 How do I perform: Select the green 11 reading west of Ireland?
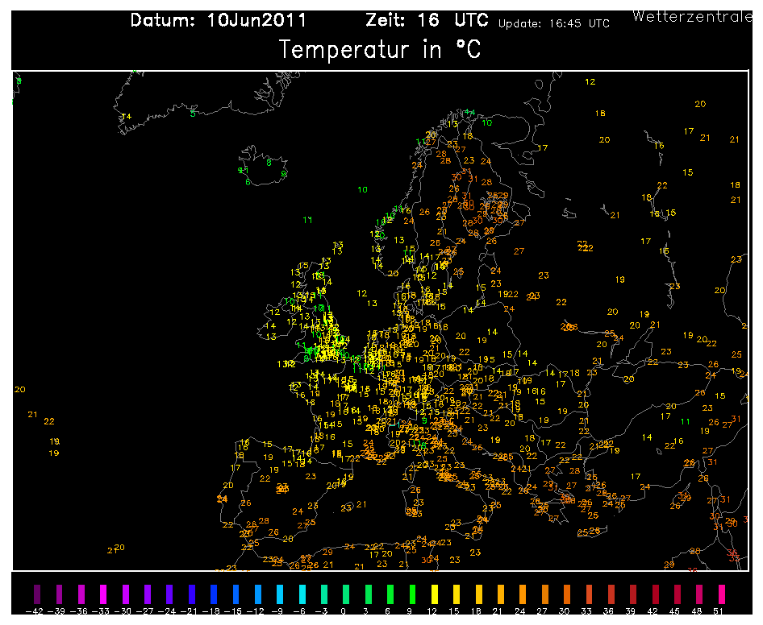[x=306, y=219]
